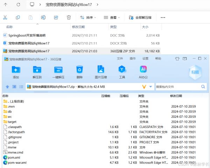
Task: Select the ZIP file 宠物丧葬服务网站fq98ow17
Action: [x=82, y=51]
